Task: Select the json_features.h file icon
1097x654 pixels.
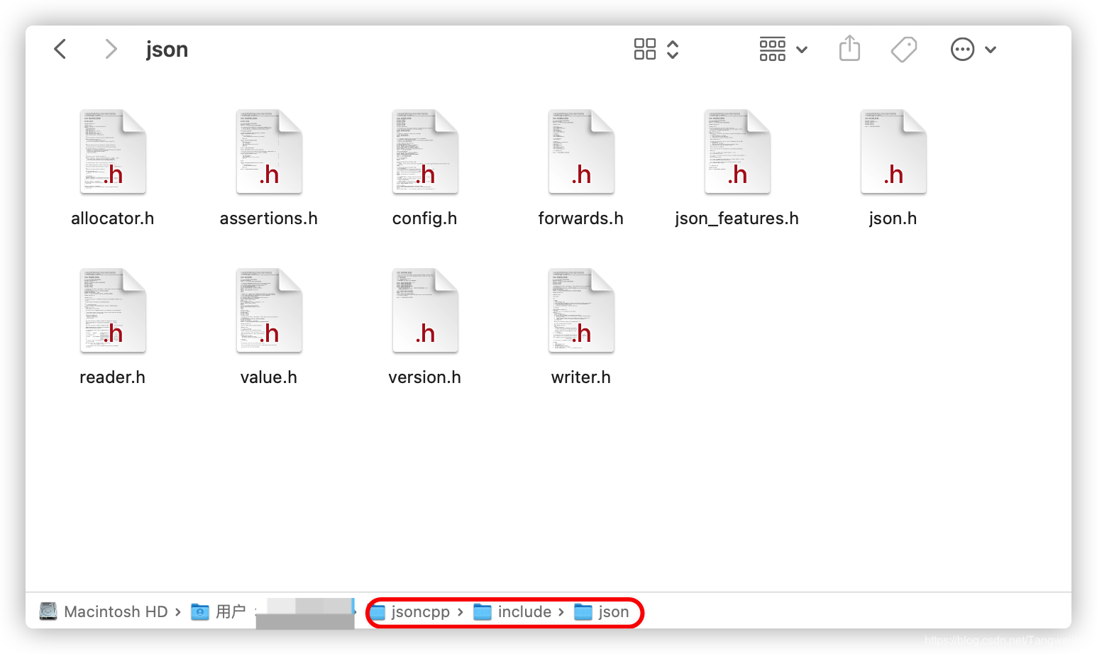Action: click(x=737, y=152)
